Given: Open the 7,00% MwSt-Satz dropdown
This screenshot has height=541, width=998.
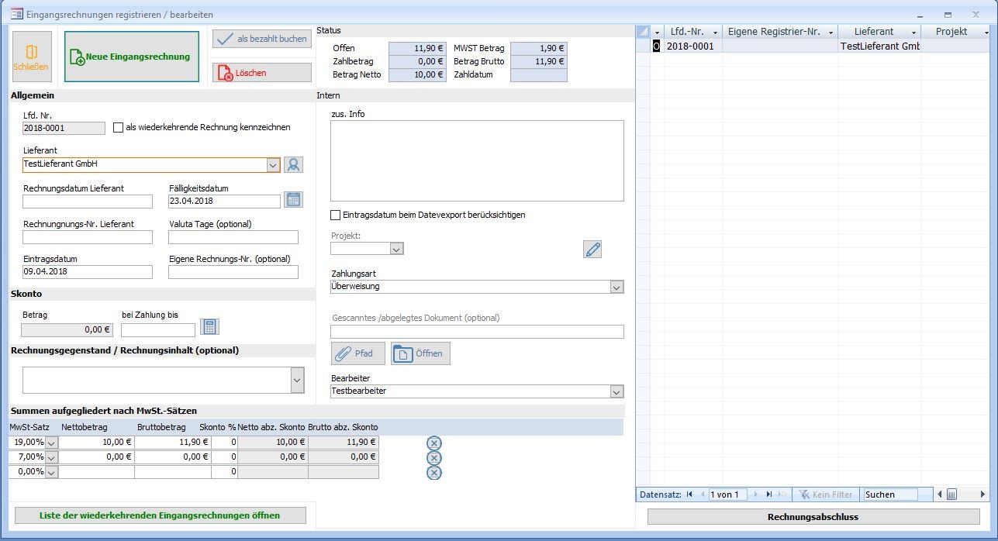Looking at the screenshot, I should [51, 457].
